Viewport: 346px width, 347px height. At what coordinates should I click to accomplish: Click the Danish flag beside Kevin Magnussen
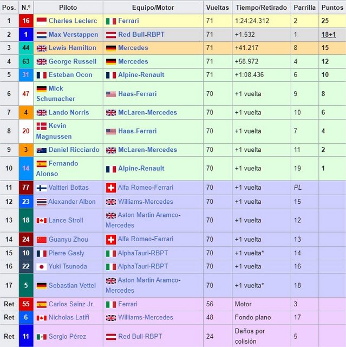42,126
